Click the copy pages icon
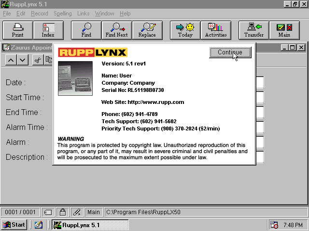Viewport: 309px width, 231px height. (x=48, y=60)
